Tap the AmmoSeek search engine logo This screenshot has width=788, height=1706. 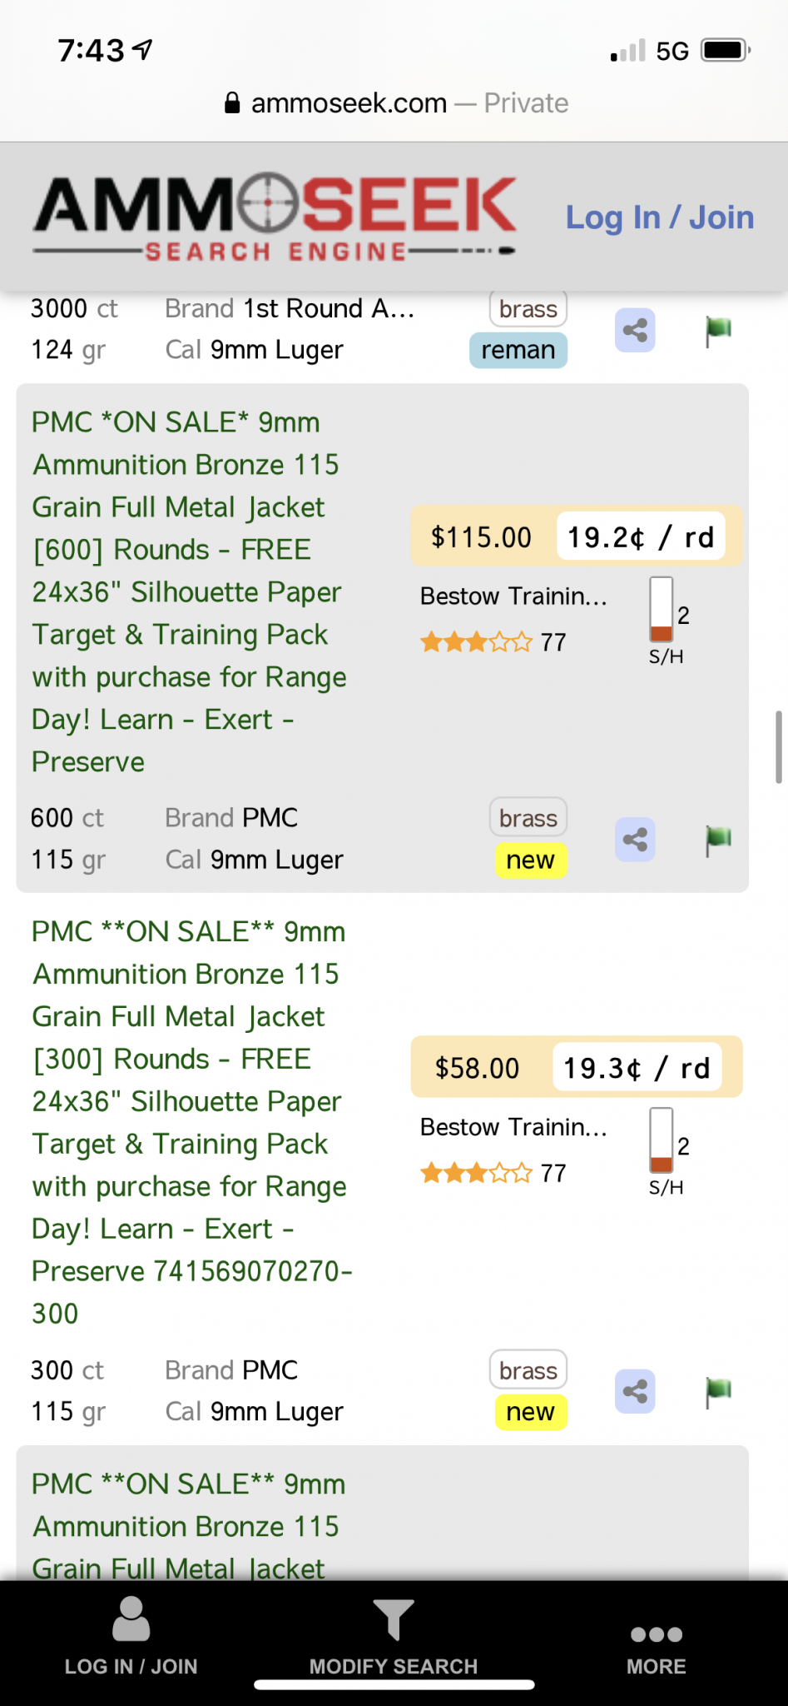(x=275, y=217)
